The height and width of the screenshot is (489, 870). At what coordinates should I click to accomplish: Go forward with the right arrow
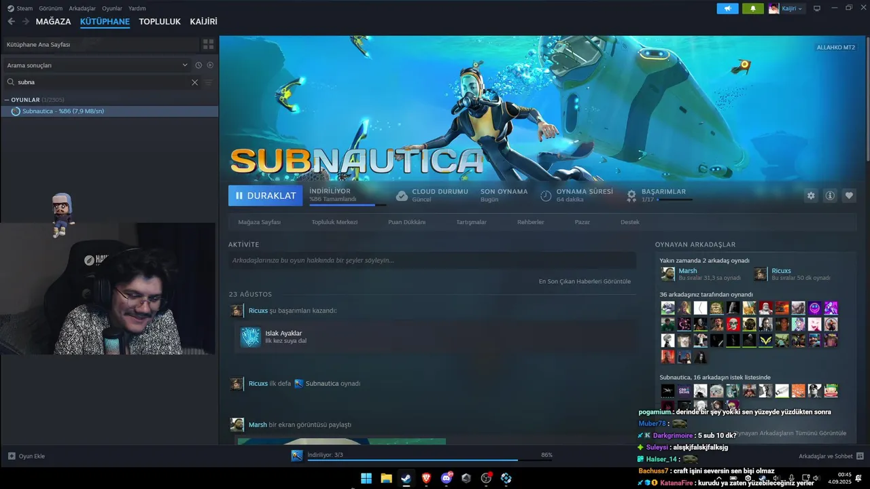26,22
